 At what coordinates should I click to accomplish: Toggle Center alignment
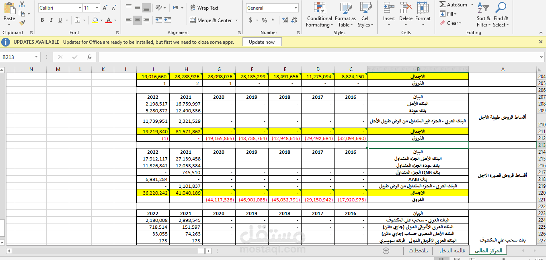tap(138, 20)
